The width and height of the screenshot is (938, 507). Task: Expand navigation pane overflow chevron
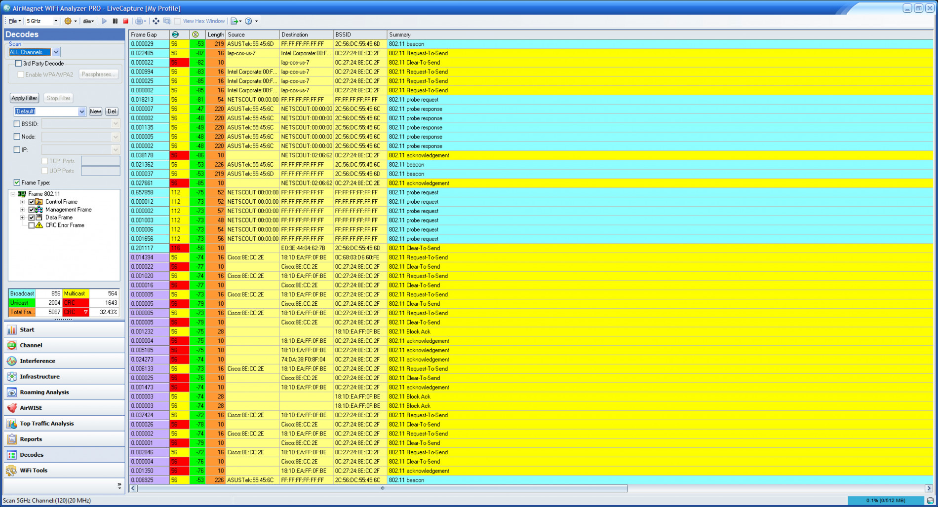tap(119, 486)
